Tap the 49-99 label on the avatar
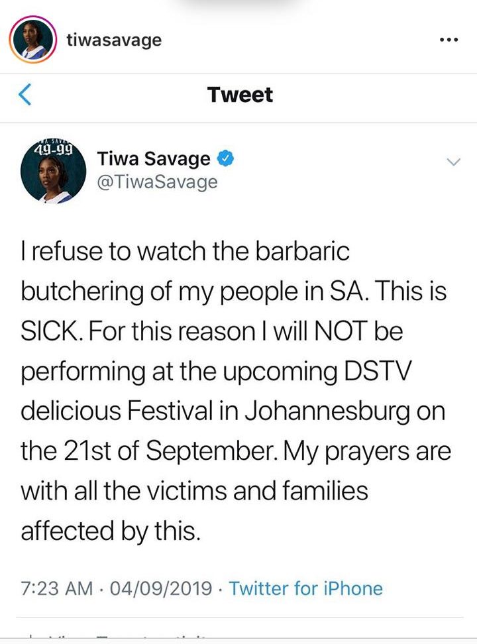 click(x=54, y=149)
